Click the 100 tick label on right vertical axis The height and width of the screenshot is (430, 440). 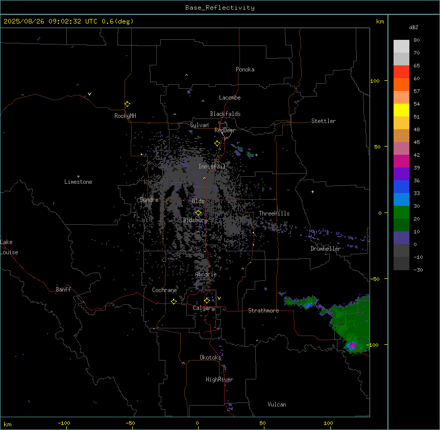pos(375,81)
